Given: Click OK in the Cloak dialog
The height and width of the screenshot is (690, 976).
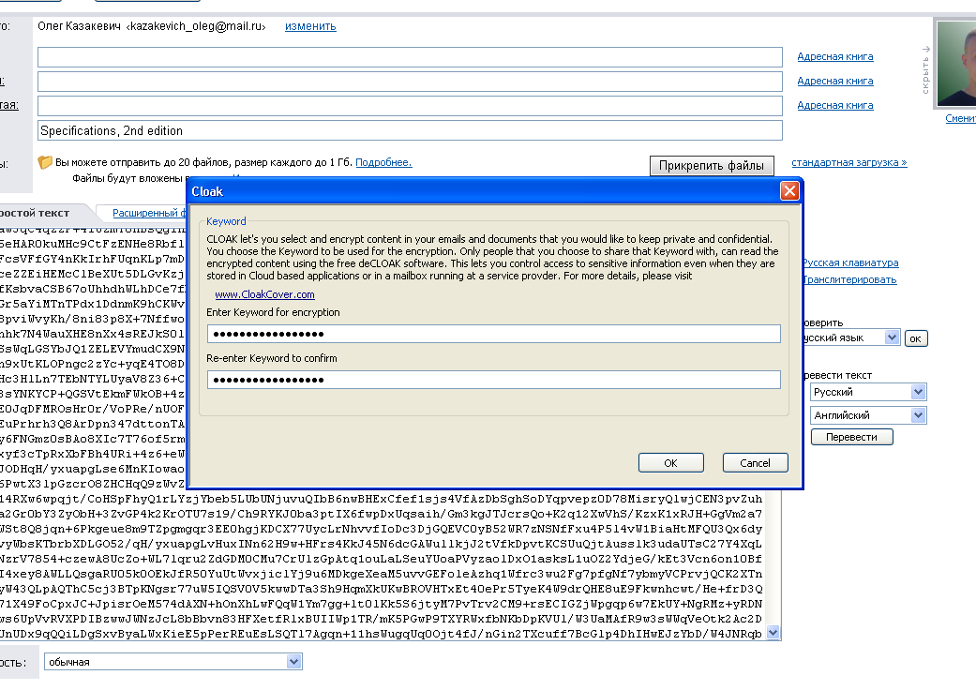Looking at the screenshot, I should pyautogui.click(x=670, y=463).
